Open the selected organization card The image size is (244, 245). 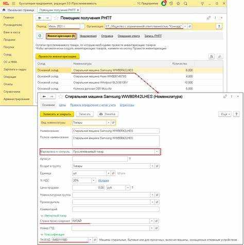189,26
